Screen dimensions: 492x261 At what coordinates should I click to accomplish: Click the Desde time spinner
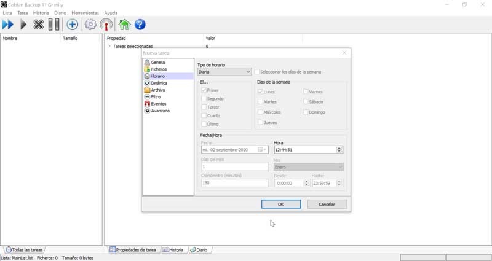(x=306, y=183)
